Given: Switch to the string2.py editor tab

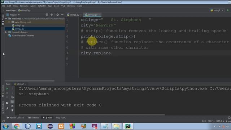Looking at the screenshot, I should click(91, 15).
